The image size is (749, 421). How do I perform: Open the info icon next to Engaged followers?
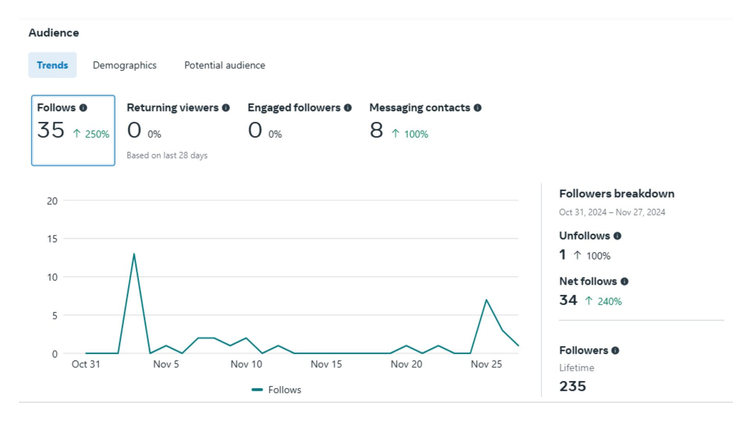tap(348, 108)
